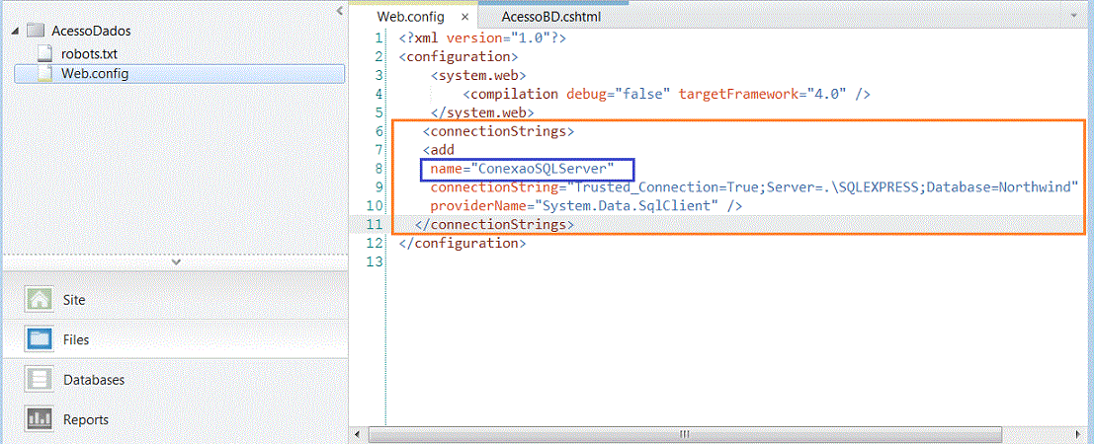Click the closing </system.web> tag
Image resolution: width=1094 pixels, height=444 pixels.
[483, 112]
